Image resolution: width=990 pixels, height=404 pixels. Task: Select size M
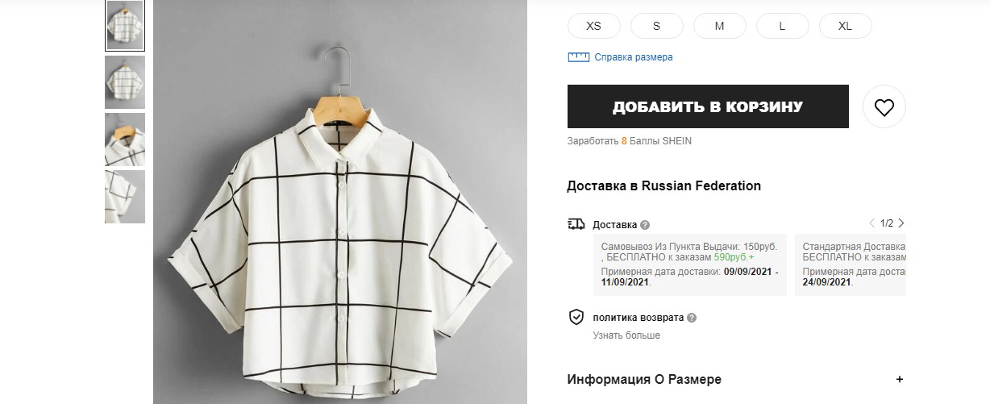click(720, 26)
